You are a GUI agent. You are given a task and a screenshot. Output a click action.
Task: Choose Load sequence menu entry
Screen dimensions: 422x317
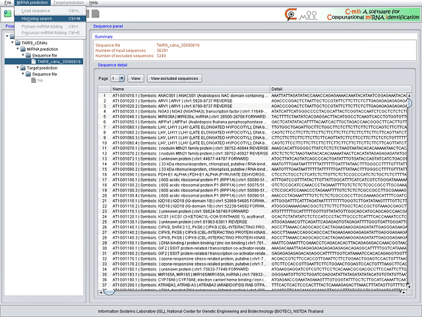coord(50,11)
